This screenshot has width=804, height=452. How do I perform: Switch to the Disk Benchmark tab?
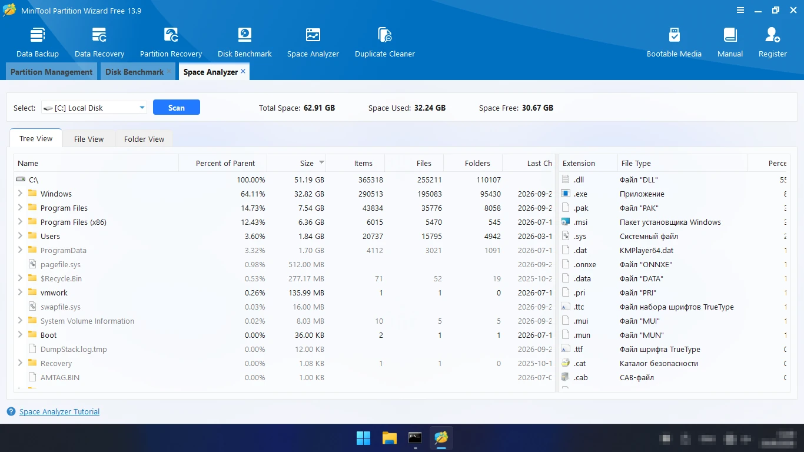[x=134, y=72]
